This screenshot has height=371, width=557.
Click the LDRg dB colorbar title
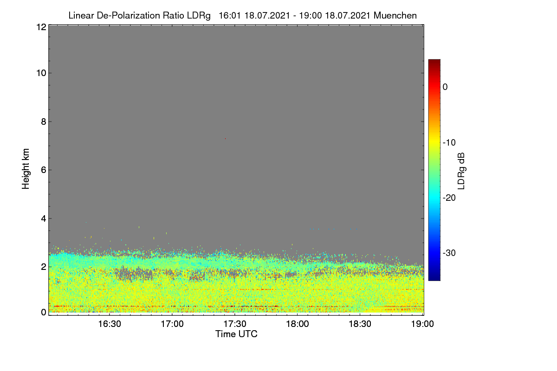click(461, 170)
